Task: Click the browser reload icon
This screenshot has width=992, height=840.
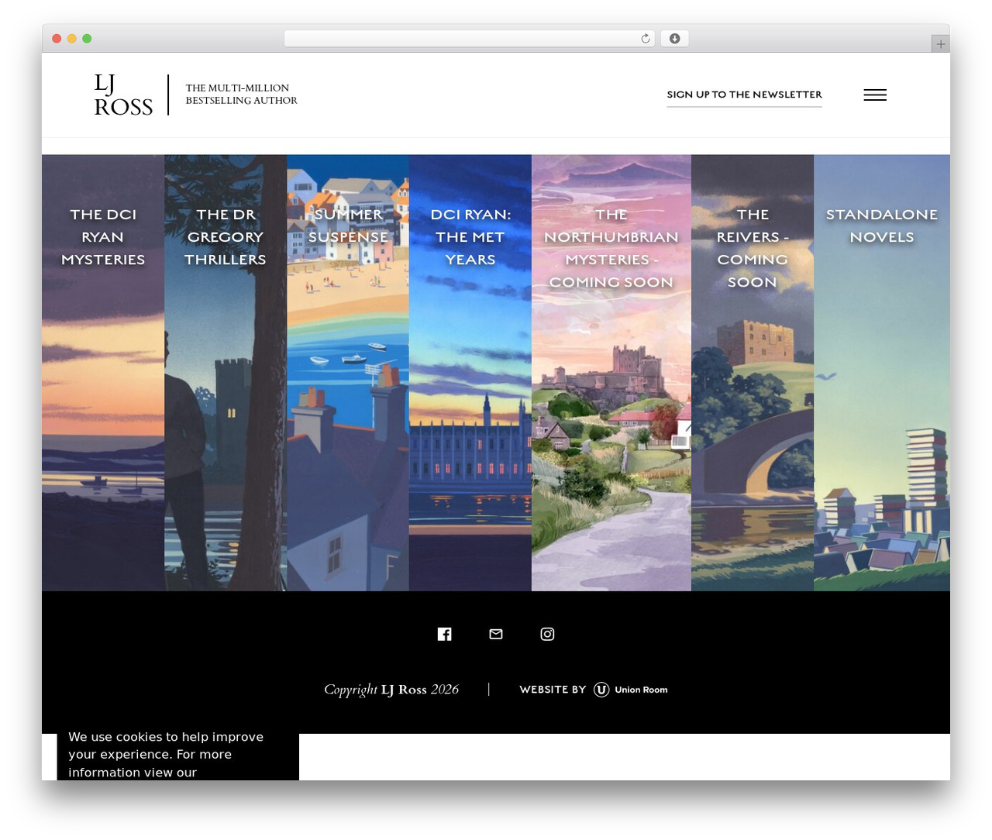Action: click(x=646, y=39)
